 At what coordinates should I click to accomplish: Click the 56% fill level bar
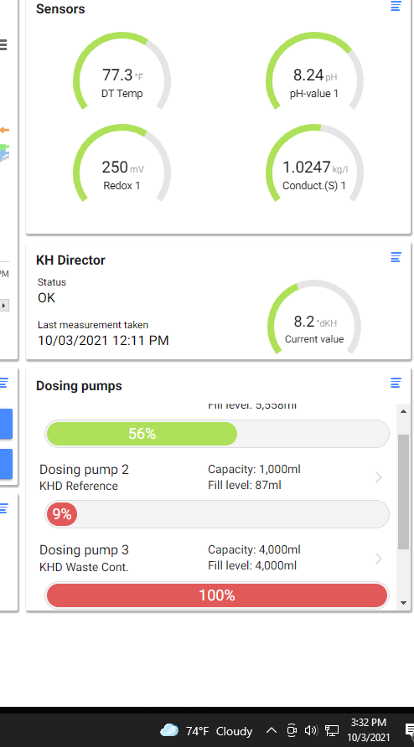tap(217, 434)
